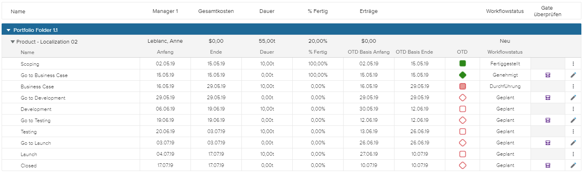Click the Workflowstatus column header
The height and width of the screenshot is (173, 583).
(504, 11)
